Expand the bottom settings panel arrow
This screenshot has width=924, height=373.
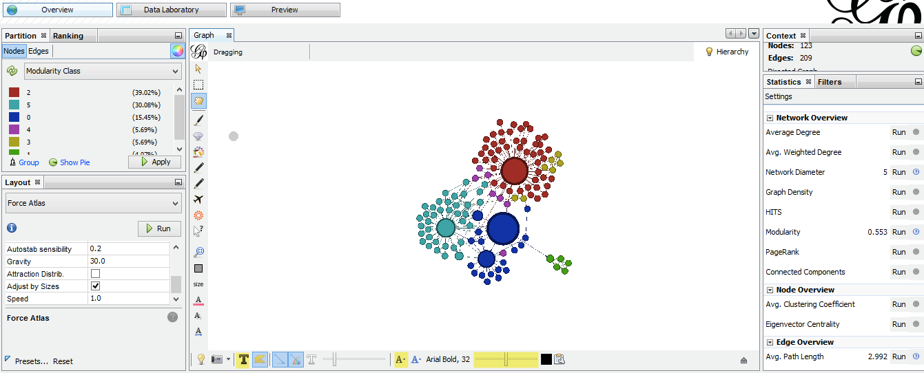coord(744,360)
